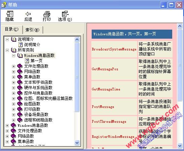Go back with the 后退 arrow icon

point(28,14)
